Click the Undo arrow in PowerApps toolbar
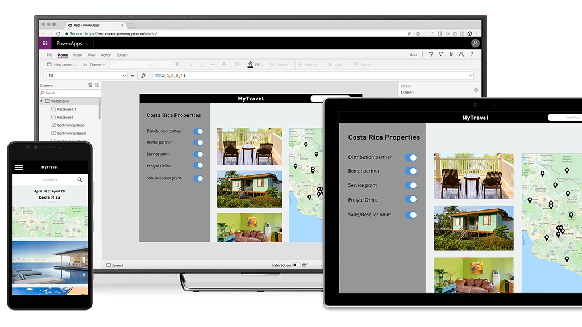 tap(431, 54)
